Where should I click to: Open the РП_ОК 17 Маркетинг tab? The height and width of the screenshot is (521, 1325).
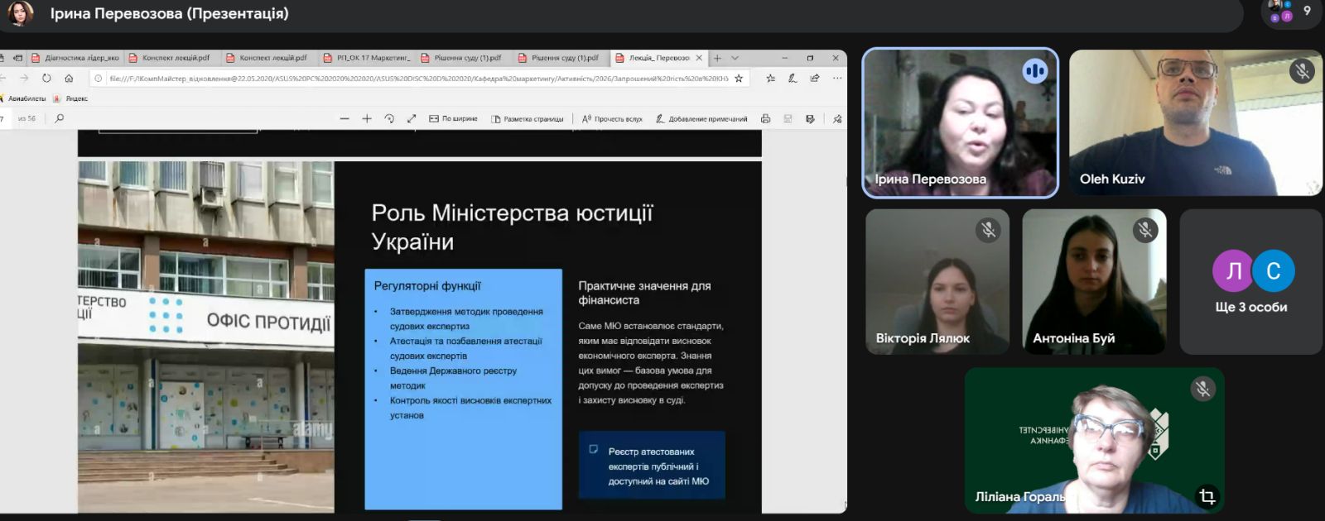[367, 58]
